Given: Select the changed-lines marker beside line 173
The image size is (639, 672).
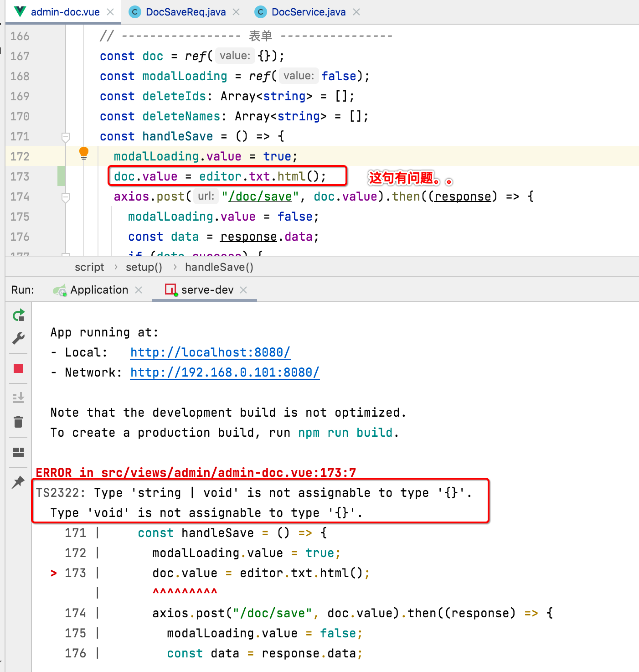Looking at the screenshot, I should tap(62, 176).
